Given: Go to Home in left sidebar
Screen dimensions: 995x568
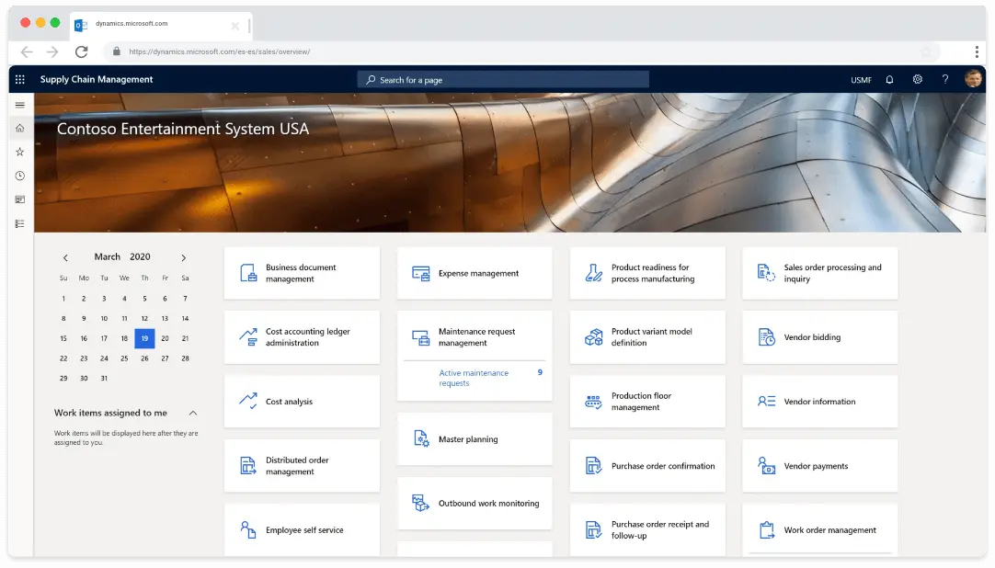Looking at the screenshot, I should [x=20, y=128].
